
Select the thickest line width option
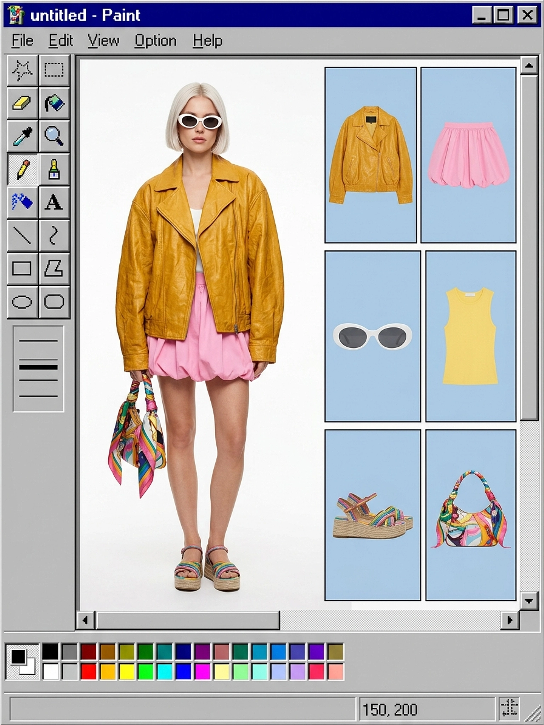coord(38,367)
